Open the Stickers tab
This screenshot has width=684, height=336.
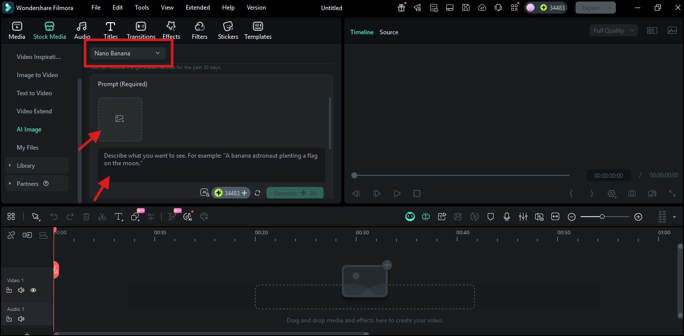point(228,30)
